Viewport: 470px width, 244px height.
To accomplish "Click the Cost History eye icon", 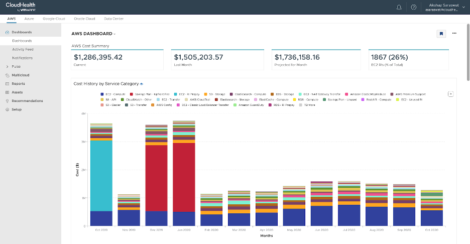I will click(x=142, y=84).
